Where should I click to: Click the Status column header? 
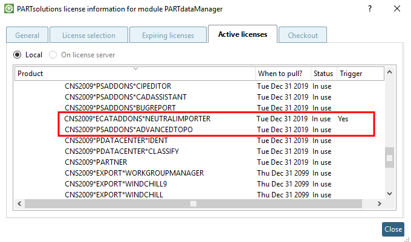click(x=323, y=74)
